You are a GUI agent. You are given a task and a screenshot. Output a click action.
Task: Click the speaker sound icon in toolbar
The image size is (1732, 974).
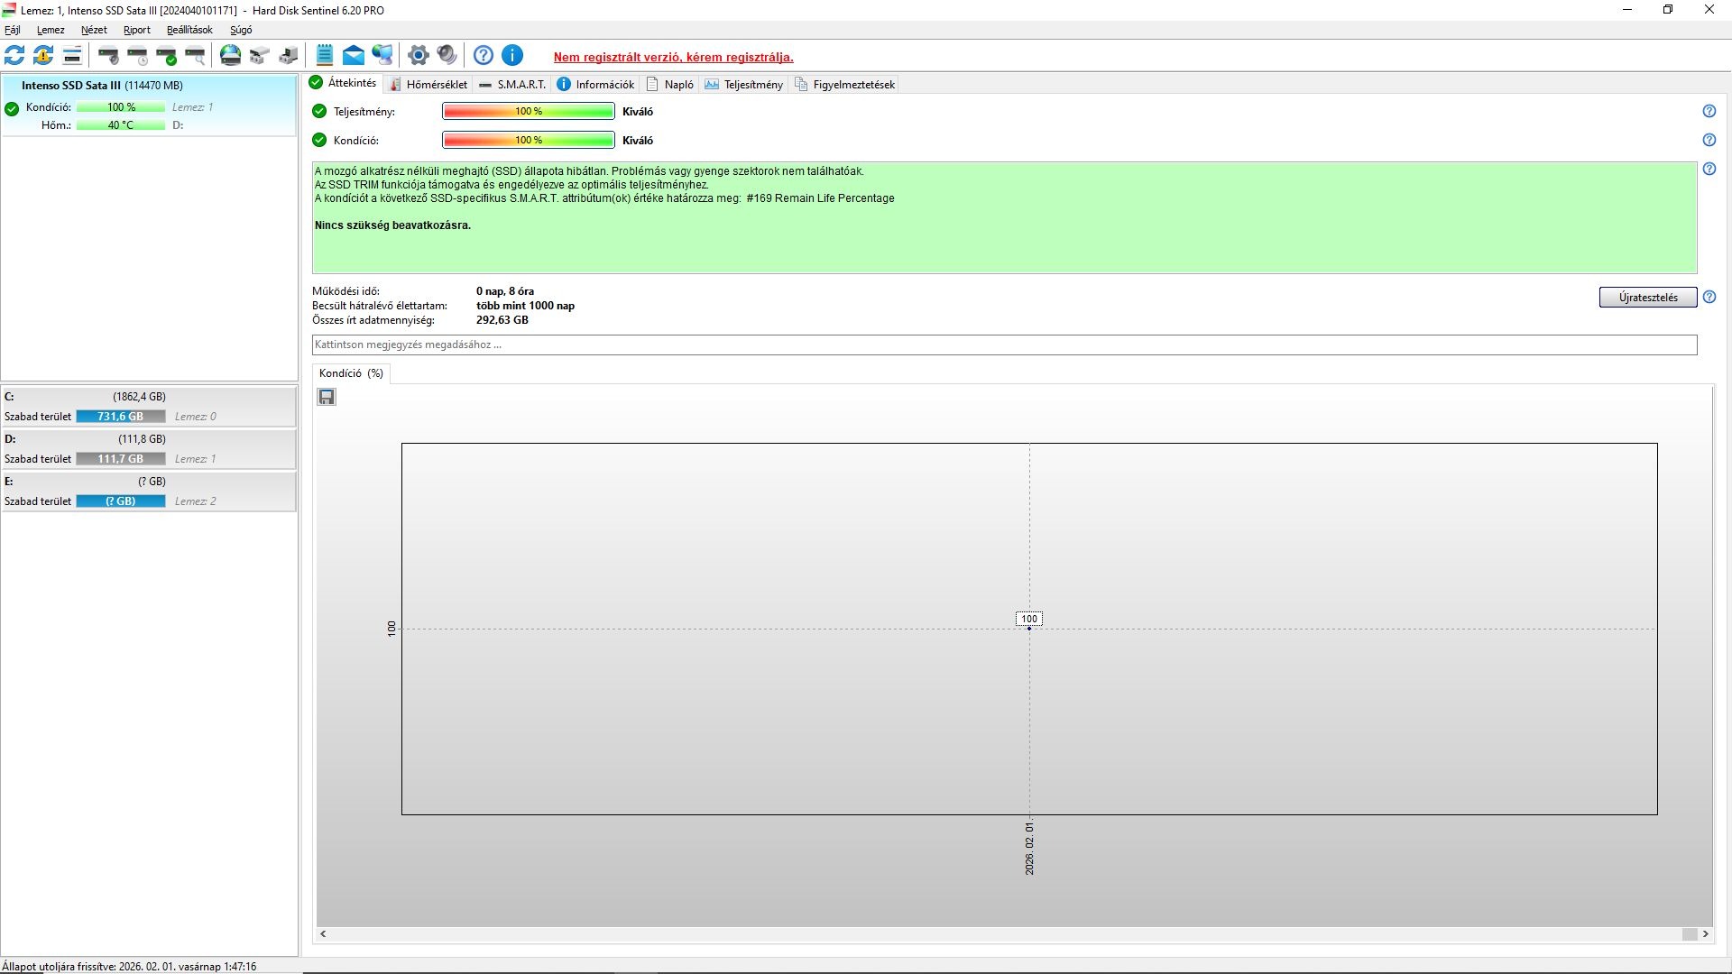point(447,56)
